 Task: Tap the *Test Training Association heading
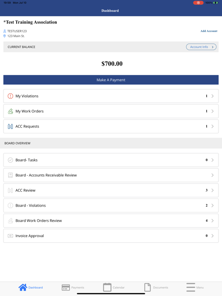[30, 22]
